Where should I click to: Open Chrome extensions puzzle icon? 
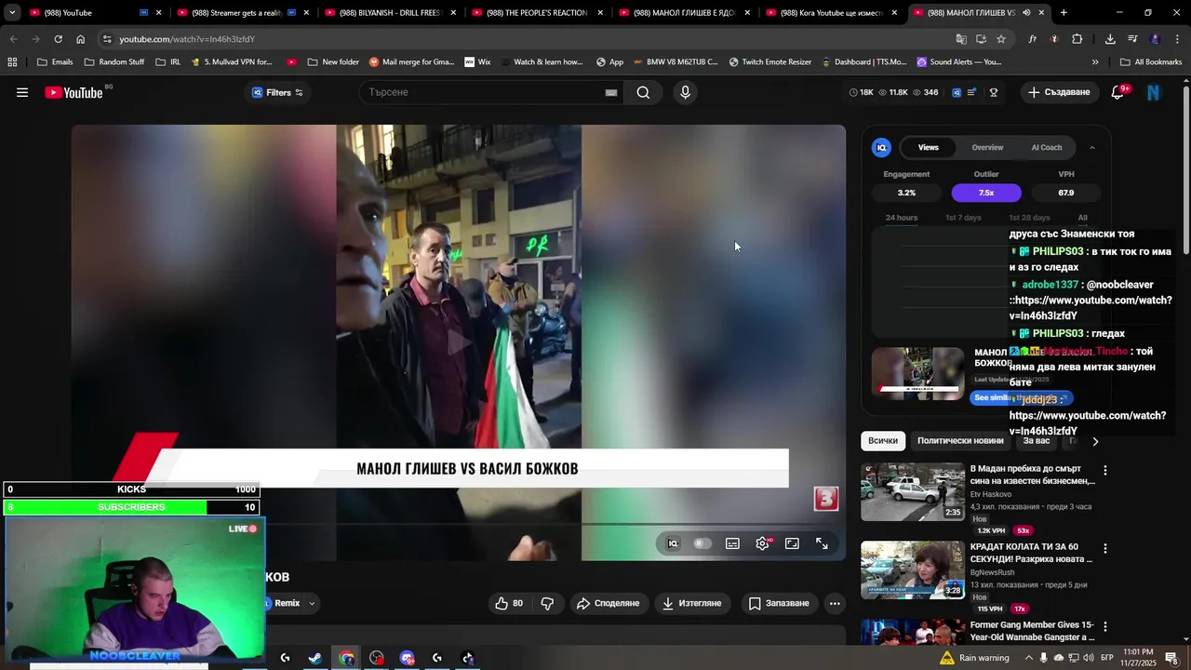1077,39
